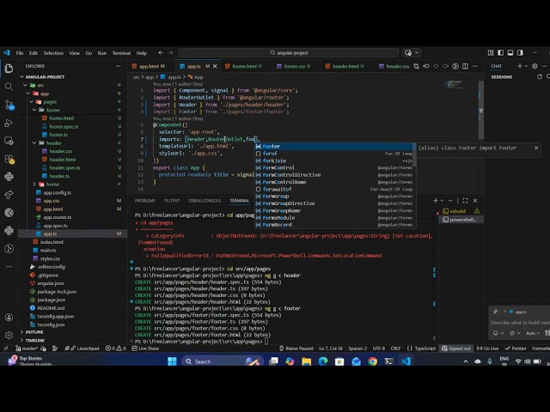
Task: Toggle the Primary Side Bar
Action: point(500,53)
